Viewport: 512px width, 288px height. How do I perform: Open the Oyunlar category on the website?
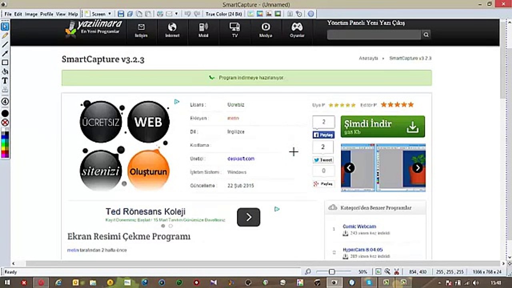297,30
